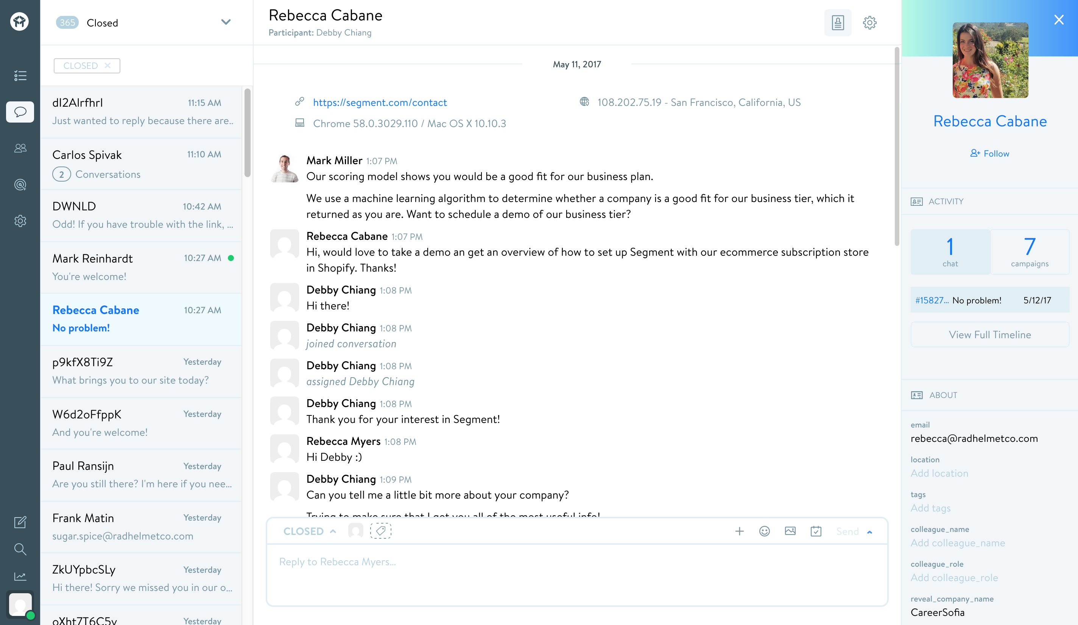Viewport: 1078px width, 625px height.
Task: Click Add location field
Action: (x=939, y=473)
